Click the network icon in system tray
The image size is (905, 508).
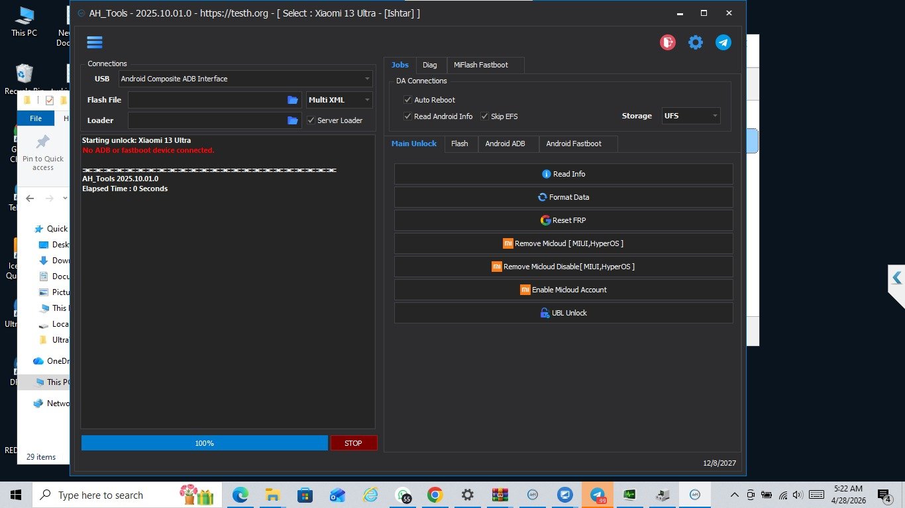783,495
